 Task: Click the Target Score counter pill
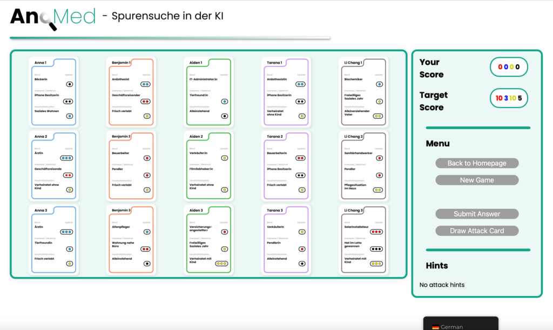[x=508, y=98]
